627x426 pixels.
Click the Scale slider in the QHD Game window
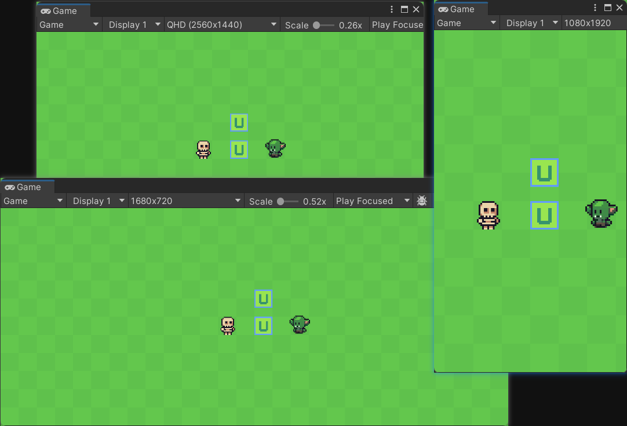pos(323,25)
